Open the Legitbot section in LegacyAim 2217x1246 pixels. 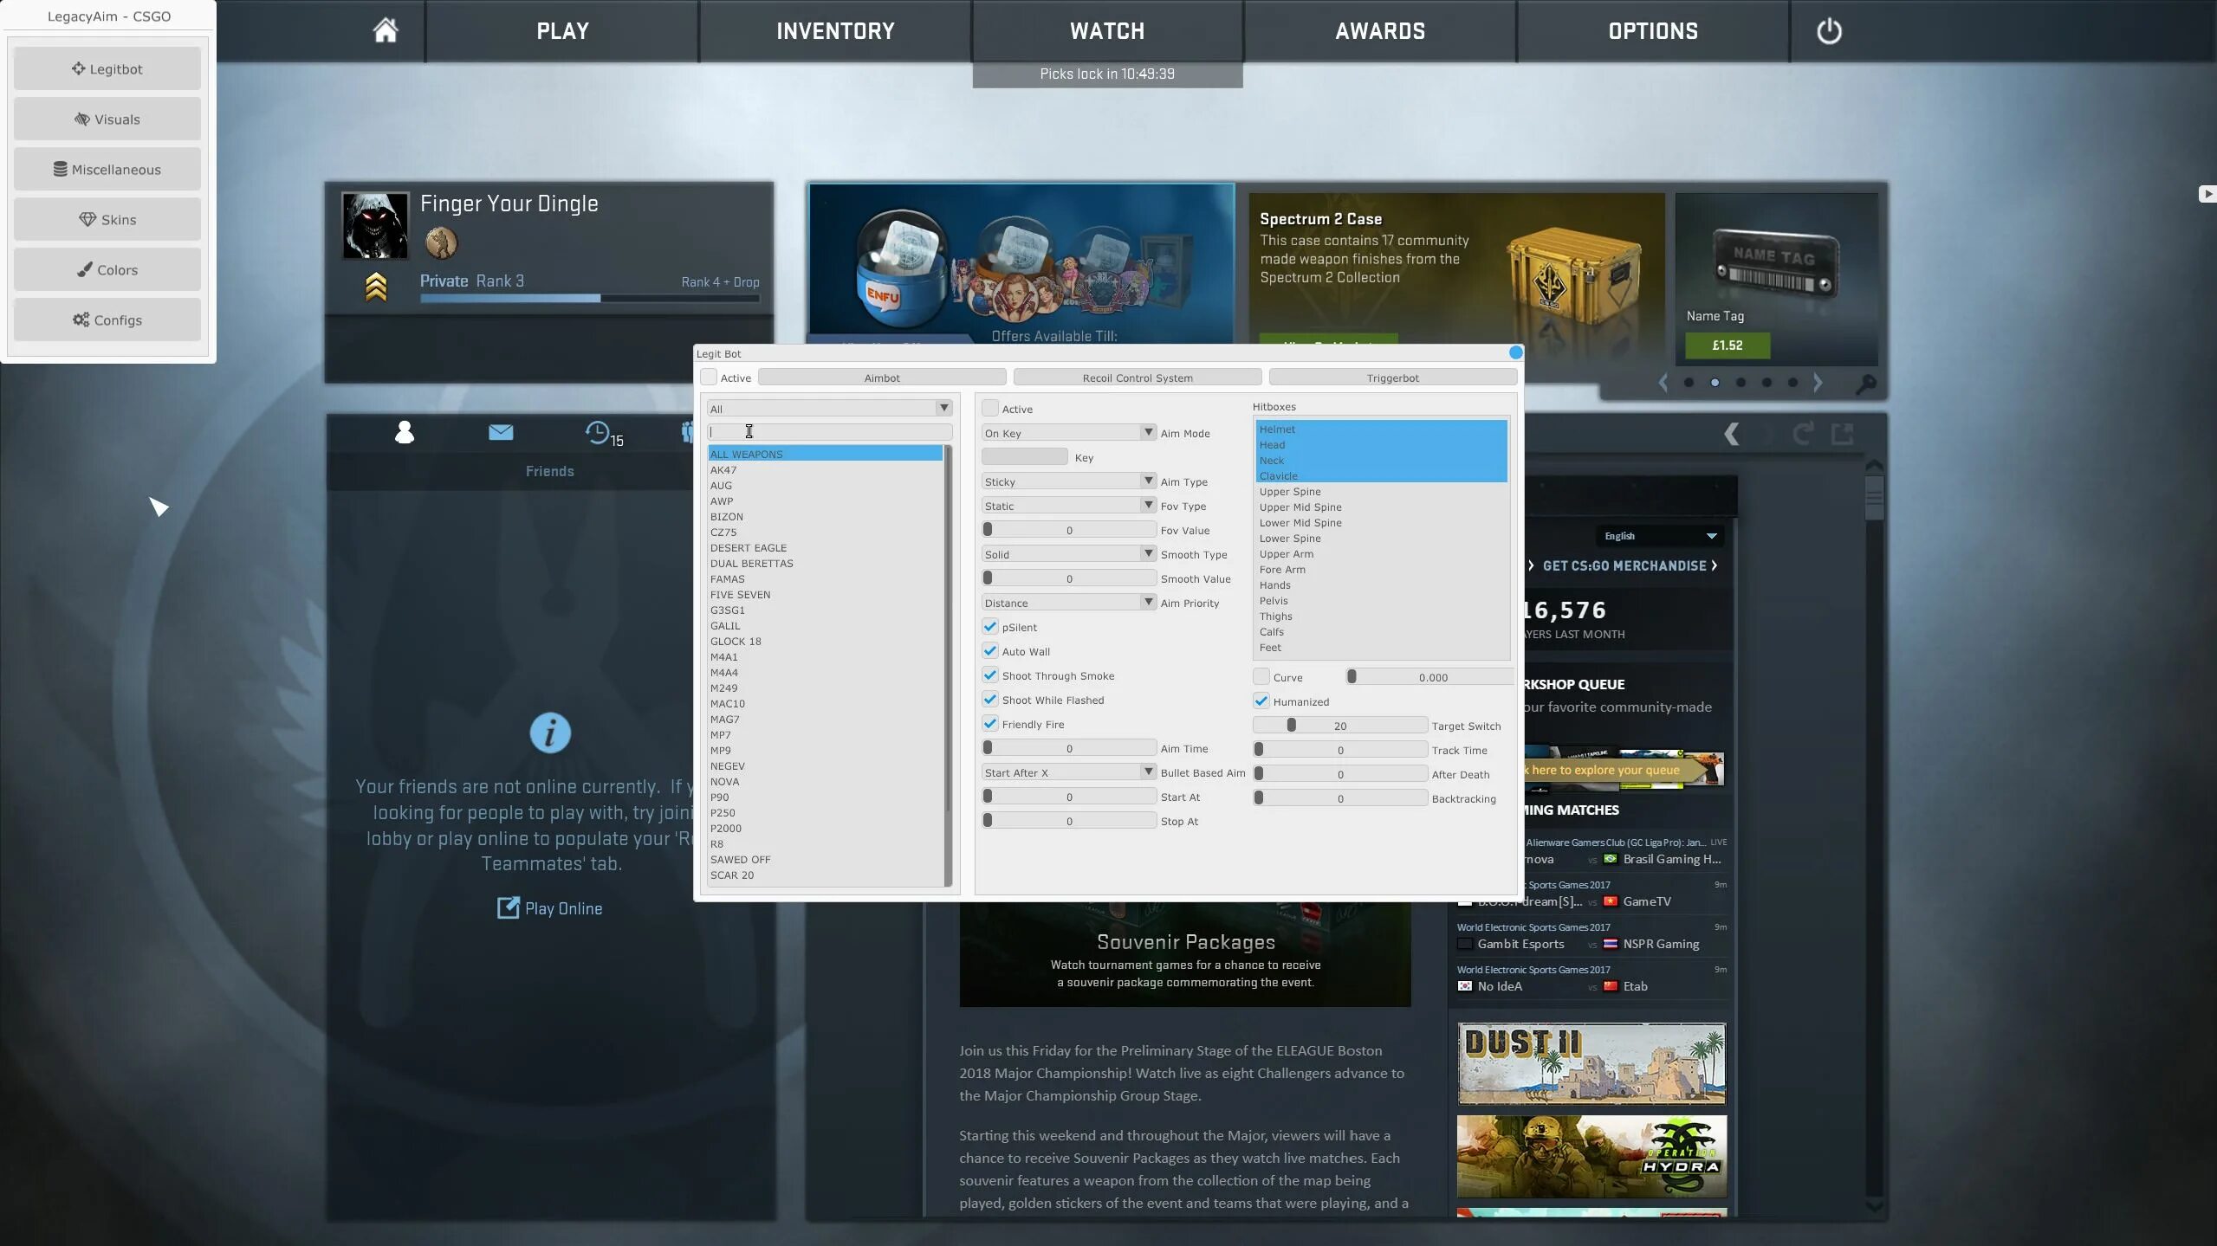[x=107, y=68]
